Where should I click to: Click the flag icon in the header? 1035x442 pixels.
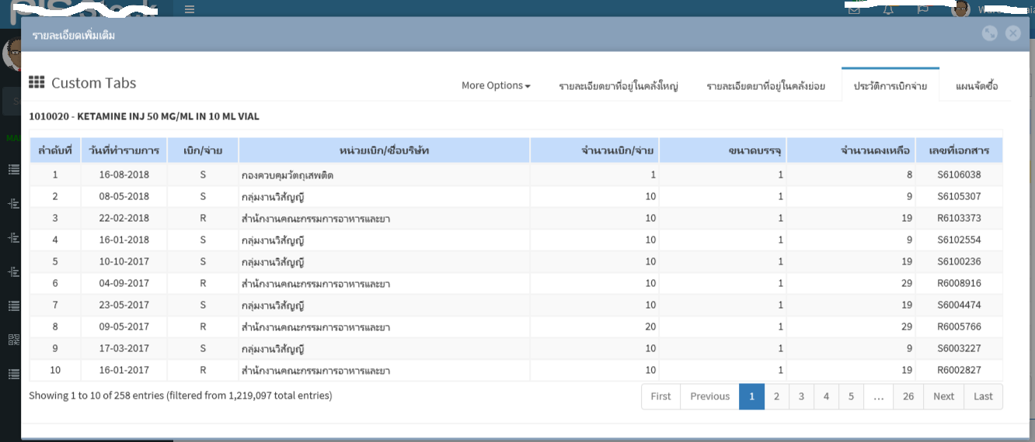pyautogui.click(x=923, y=9)
